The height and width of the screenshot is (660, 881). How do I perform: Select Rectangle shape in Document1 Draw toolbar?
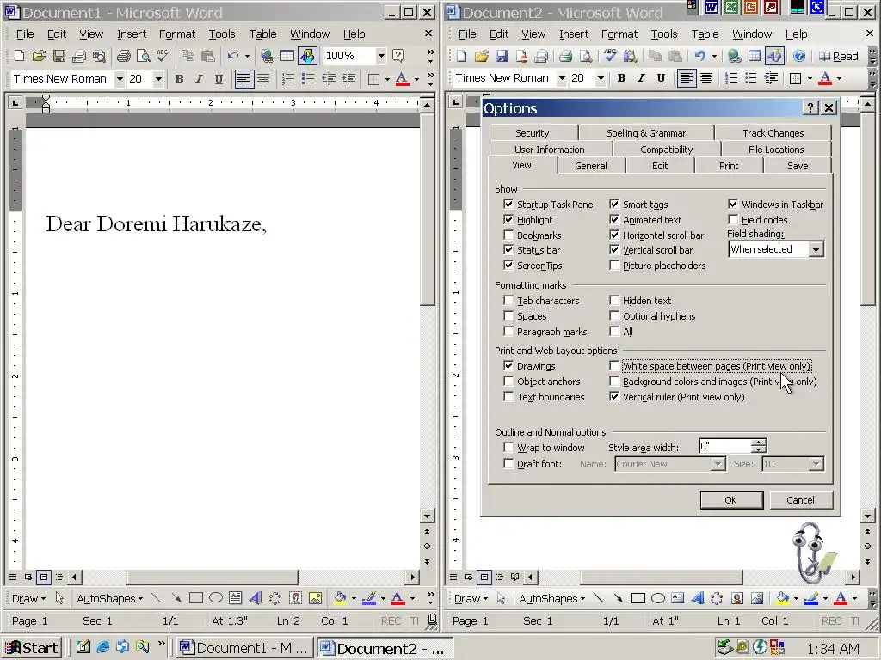pos(195,598)
